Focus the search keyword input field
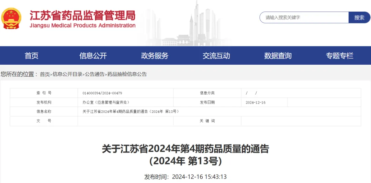Viewport: 371px width, 183px height. pyautogui.click(x=304, y=17)
